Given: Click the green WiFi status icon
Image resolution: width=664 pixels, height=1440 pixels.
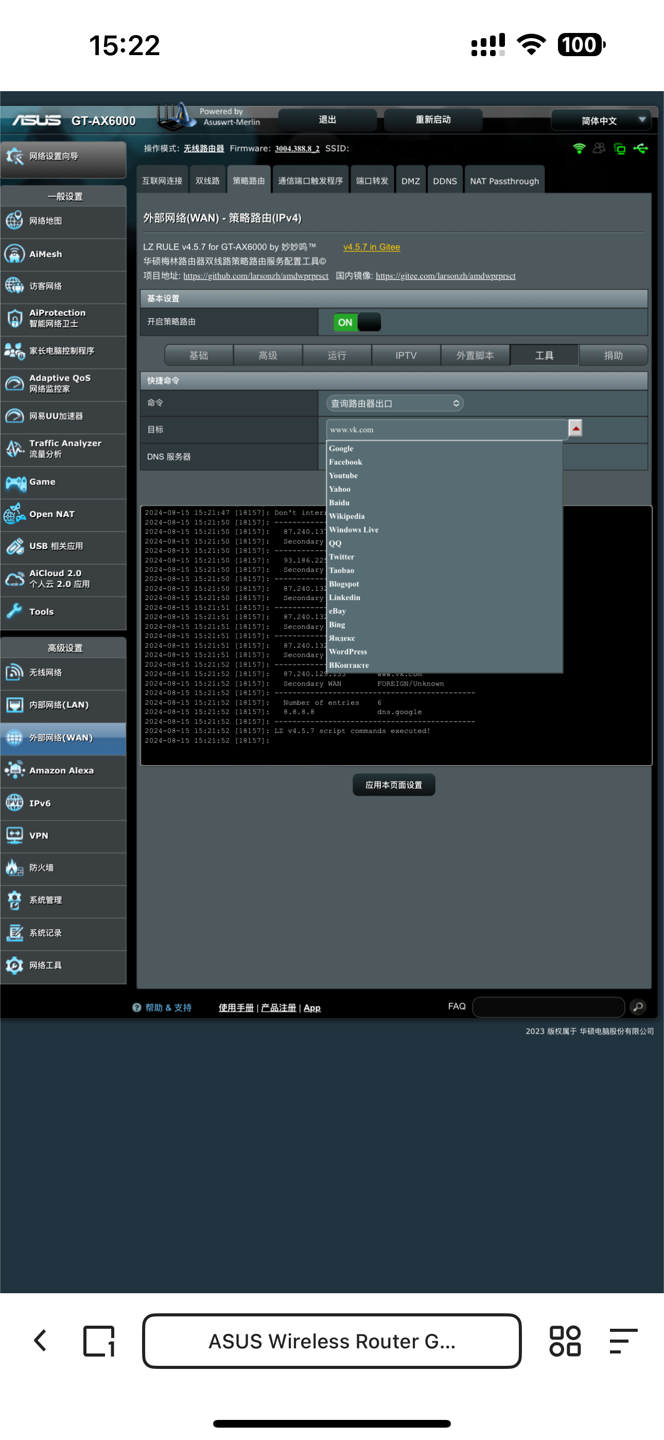Looking at the screenshot, I should [579, 148].
